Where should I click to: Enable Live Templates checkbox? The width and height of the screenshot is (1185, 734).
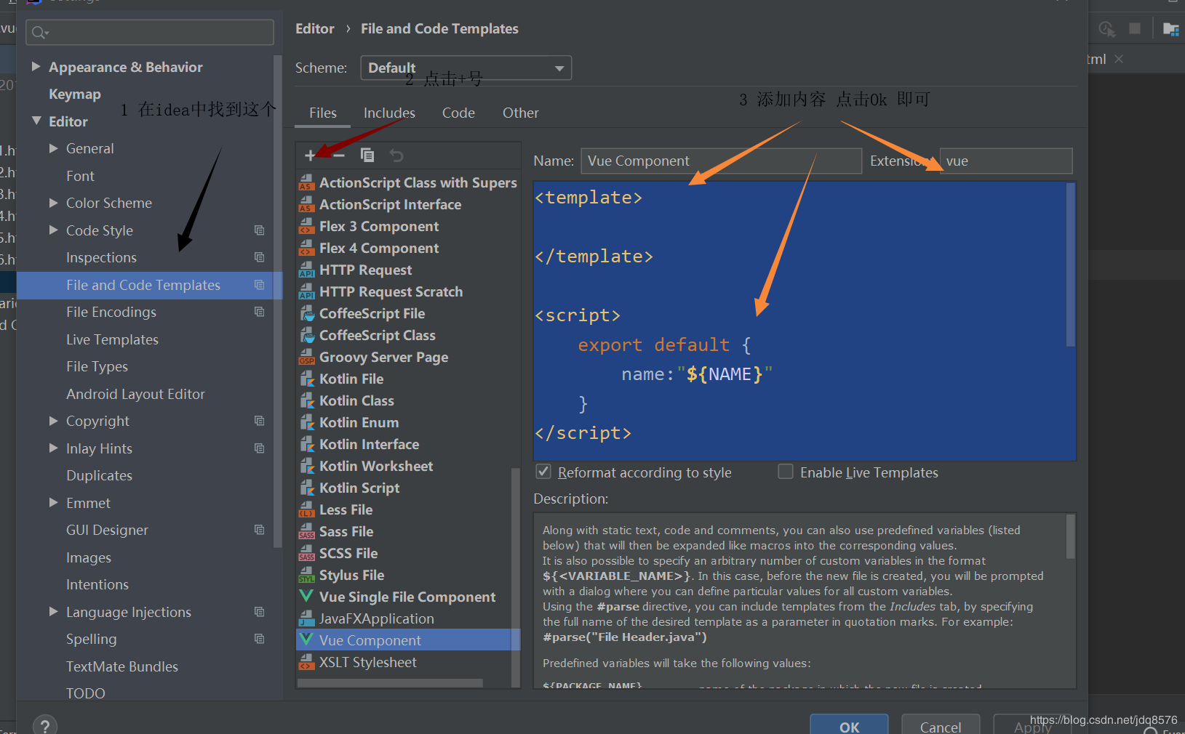[786, 472]
